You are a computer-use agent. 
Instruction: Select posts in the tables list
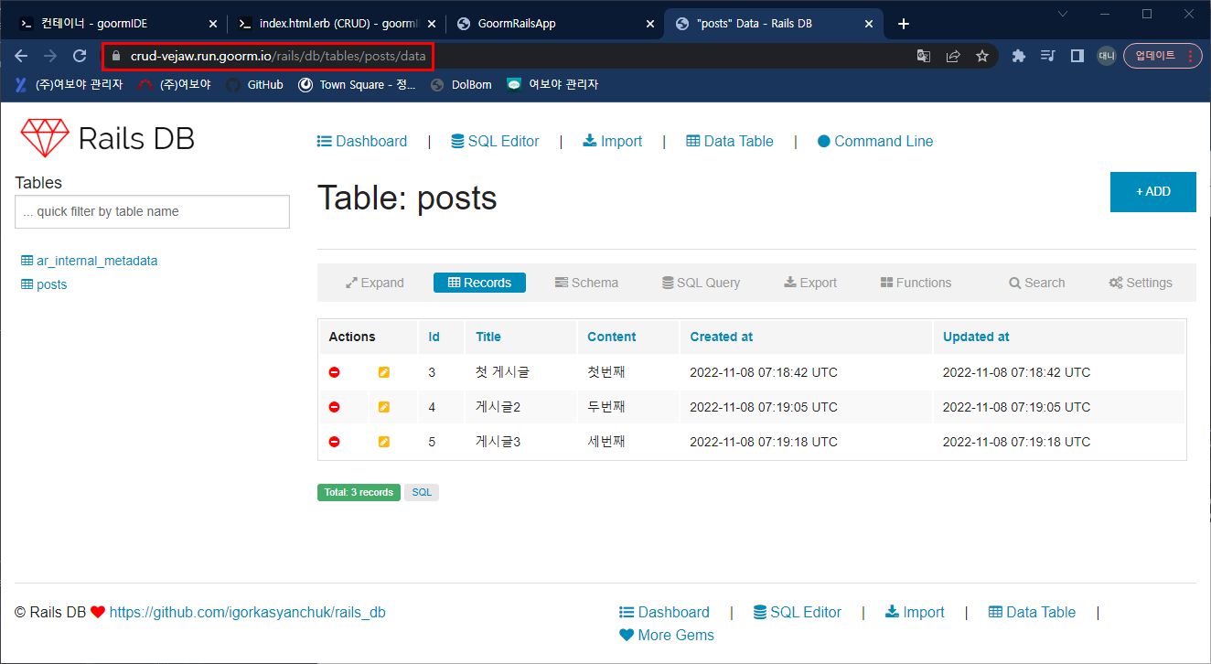point(44,284)
